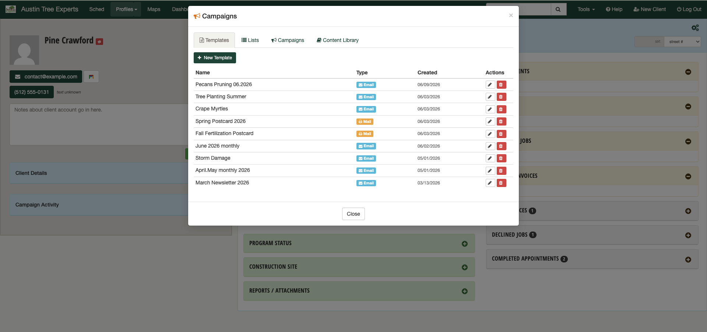707x332 pixels.
Task: Click New Client in navbar
Action: point(650,9)
